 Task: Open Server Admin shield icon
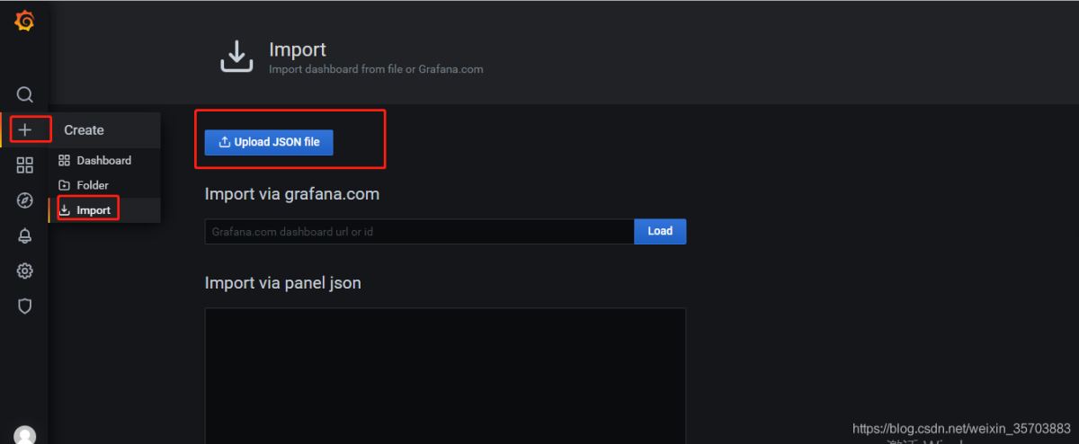click(x=25, y=306)
